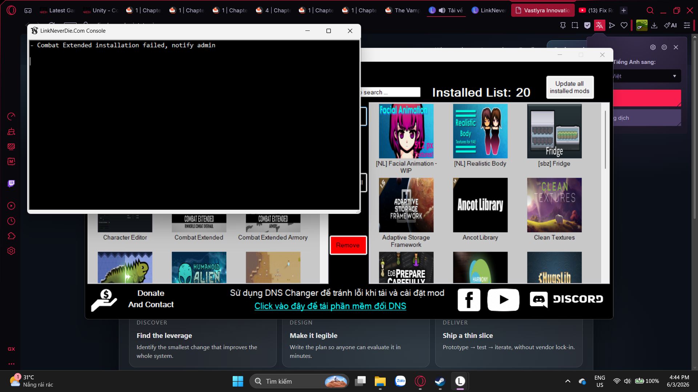Screen dimensions: 698x392
Task: Open the Discord logo in mod manager
Action: 566,299
